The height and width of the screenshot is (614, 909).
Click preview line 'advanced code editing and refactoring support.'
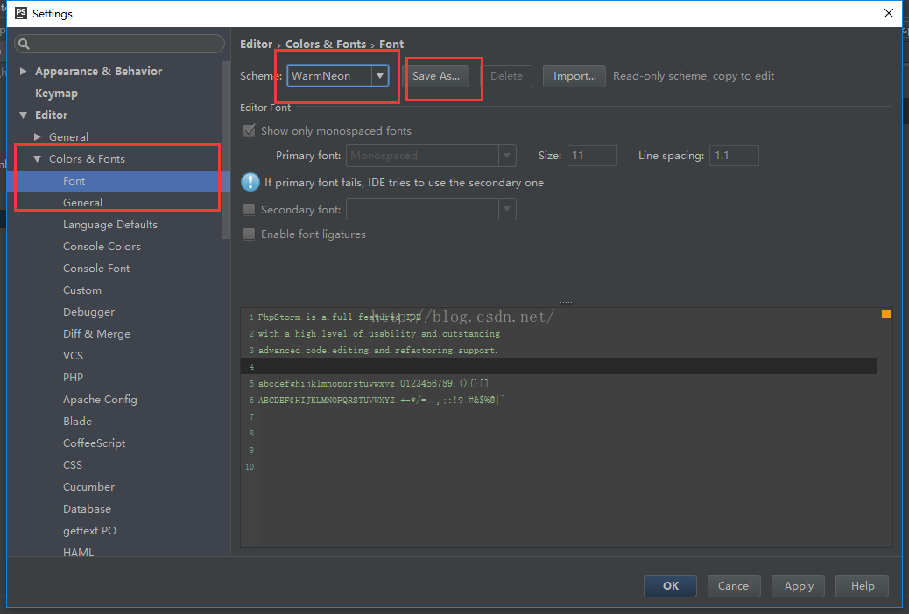click(377, 351)
